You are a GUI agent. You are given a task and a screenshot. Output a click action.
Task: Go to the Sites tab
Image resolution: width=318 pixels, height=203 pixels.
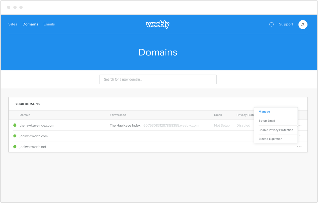click(13, 24)
